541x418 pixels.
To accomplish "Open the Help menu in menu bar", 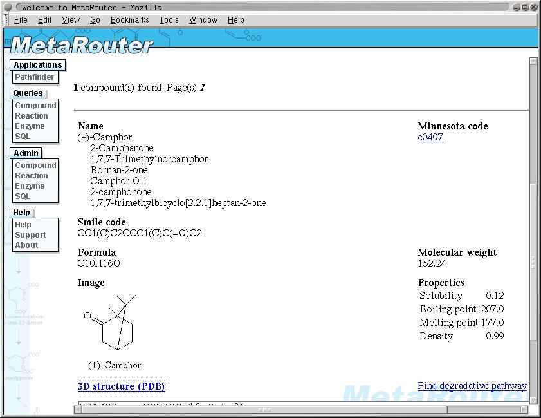I will (235, 20).
